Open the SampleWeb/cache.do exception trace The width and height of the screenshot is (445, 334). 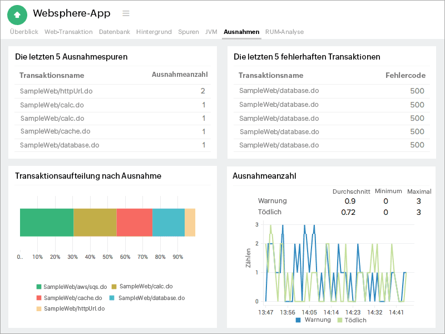(55, 131)
